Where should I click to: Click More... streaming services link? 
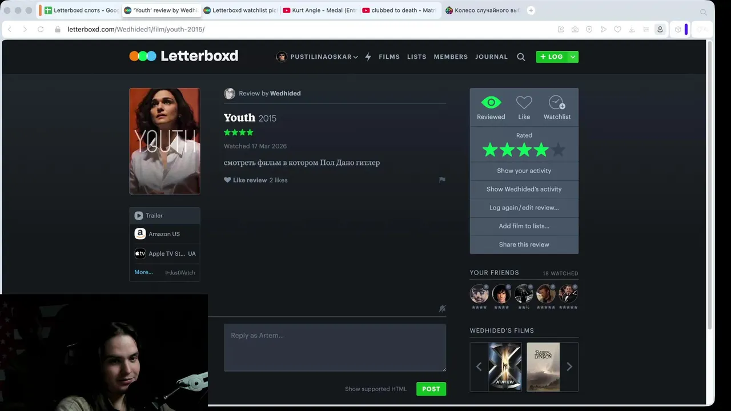point(143,272)
